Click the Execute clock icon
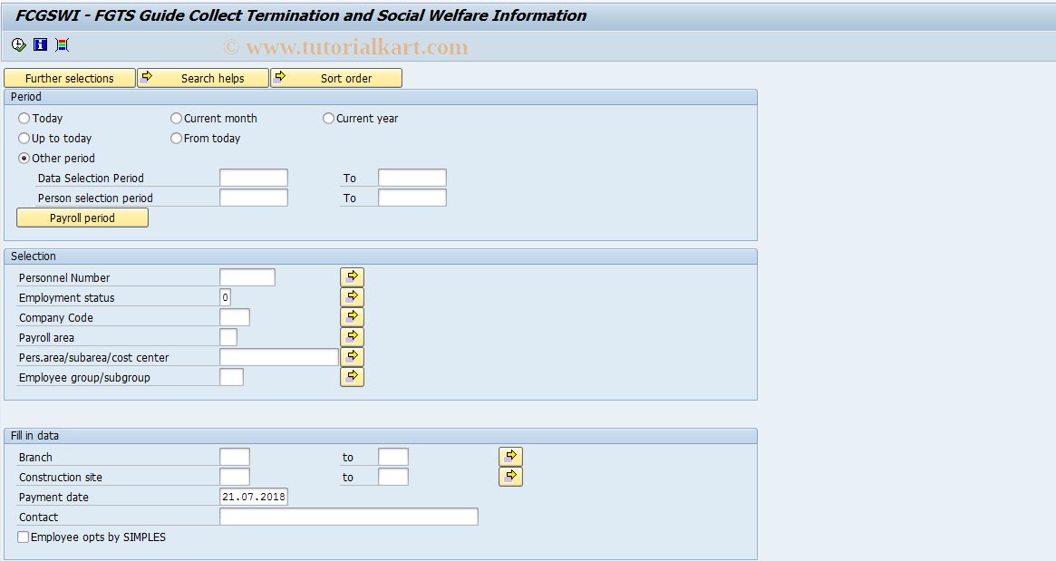Screen dimensions: 1056x561 tap(19, 45)
